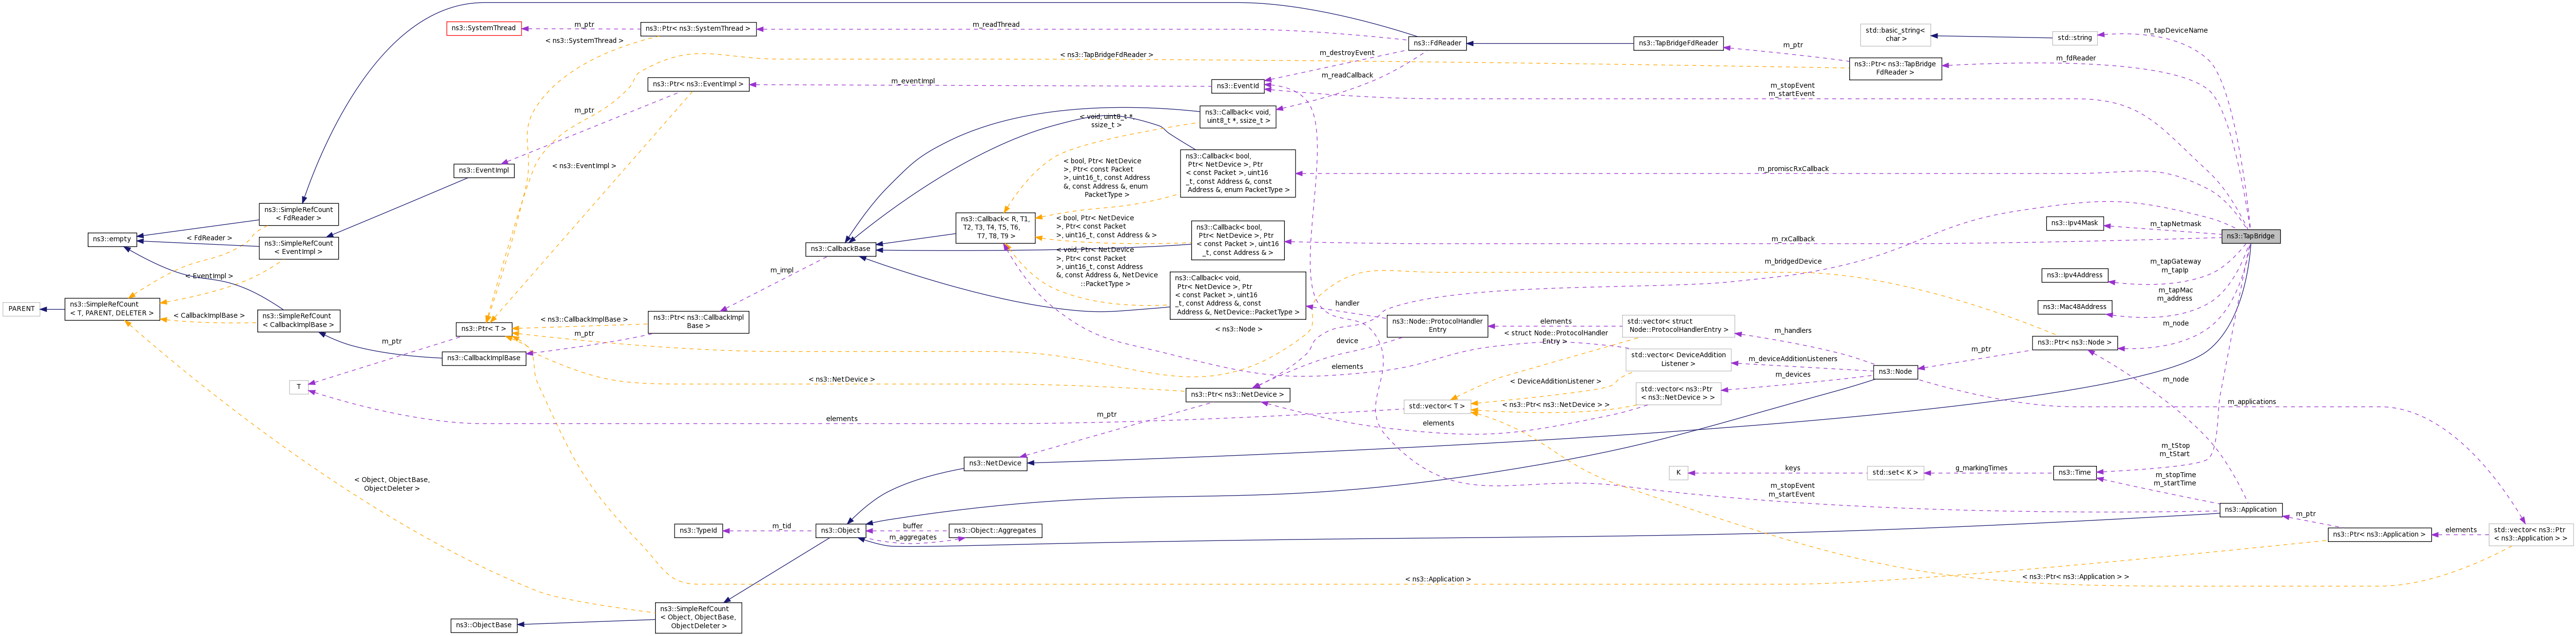Select std::vector< struct Node::ProtocolHandlerEntry > node
The width and height of the screenshot is (2576, 636).
point(1678,325)
